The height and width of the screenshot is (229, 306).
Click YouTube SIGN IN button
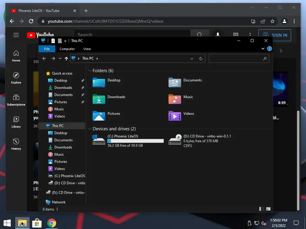coord(275,35)
